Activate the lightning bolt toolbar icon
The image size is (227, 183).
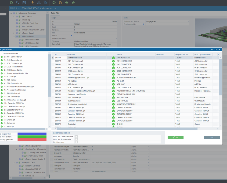(33, 2)
